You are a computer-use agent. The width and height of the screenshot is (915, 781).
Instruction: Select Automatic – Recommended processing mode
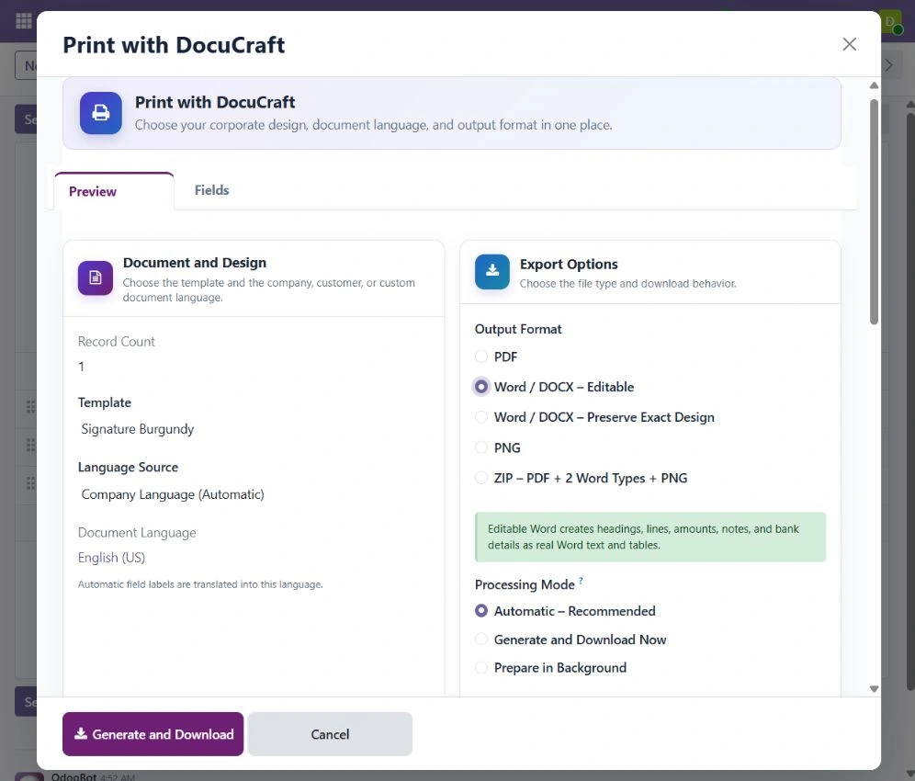480,610
